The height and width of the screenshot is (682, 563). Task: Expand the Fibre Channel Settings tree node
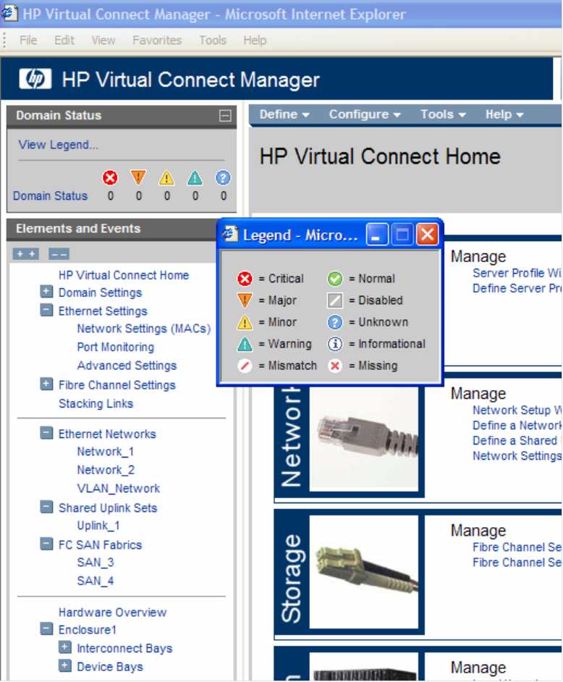click(46, 384)
